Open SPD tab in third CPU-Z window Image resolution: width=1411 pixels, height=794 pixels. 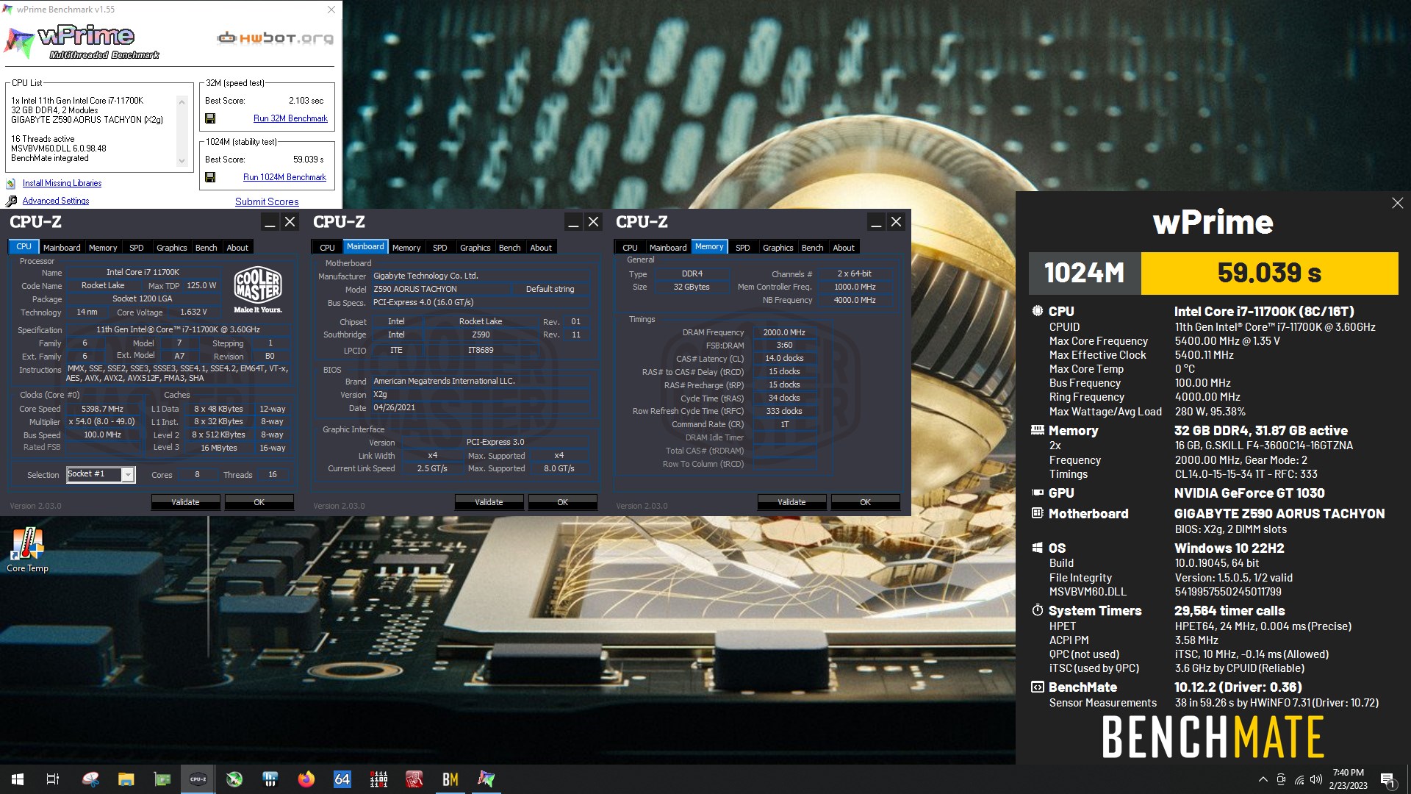pos(743,248)
